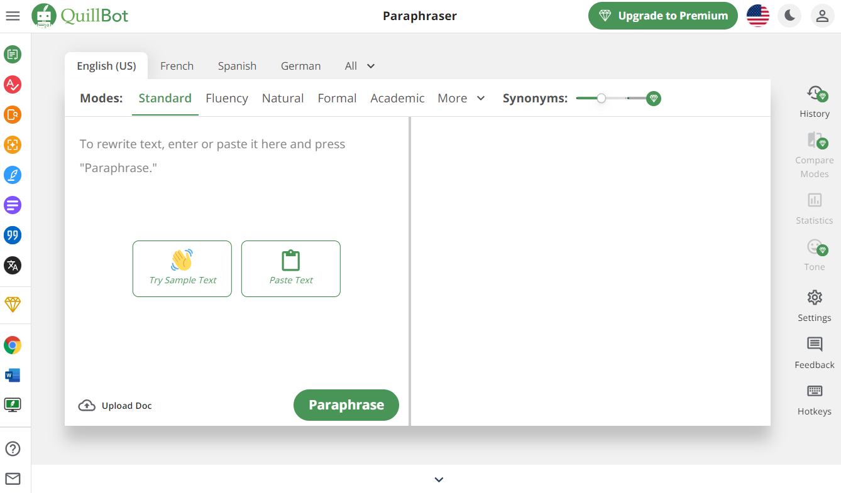This screenshot has height=493, width=841.
Task: Expand the More modes dropdown
Action: [x=461, y=98]
